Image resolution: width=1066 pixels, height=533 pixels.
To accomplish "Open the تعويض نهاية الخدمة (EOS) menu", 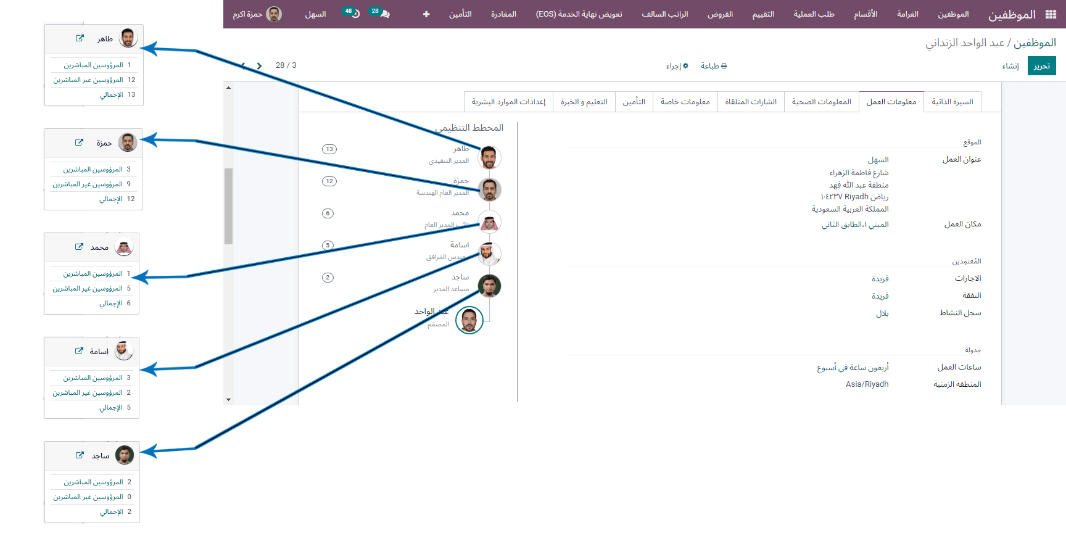I will tap(579, 14).
